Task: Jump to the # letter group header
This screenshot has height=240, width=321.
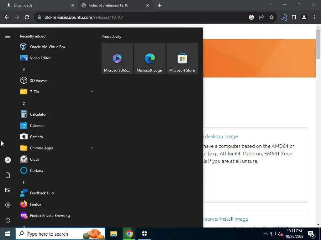Action: pos(24,70)
